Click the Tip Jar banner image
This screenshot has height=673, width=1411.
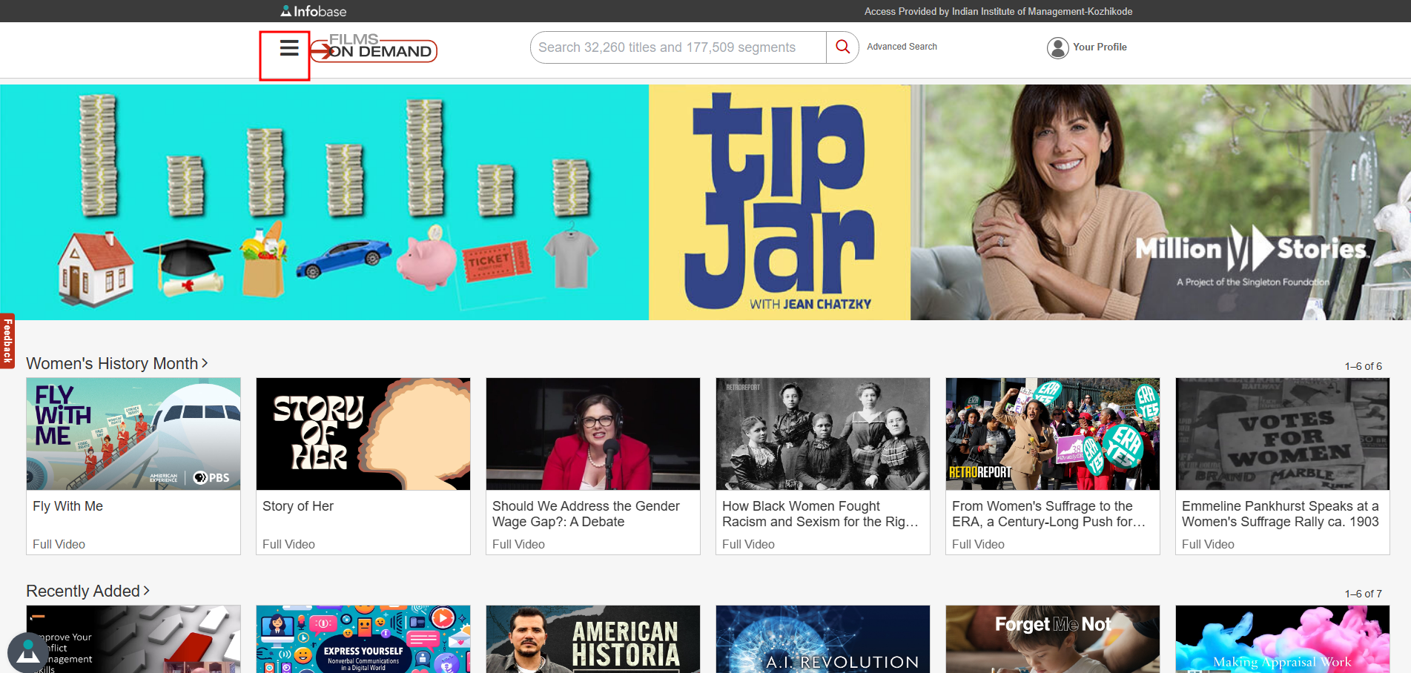(779, 202)
